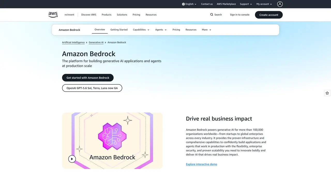Viewport: 331px width, 186px height.
Task: Go to the Getting Started tab
Action: click(x=119, y=30)
